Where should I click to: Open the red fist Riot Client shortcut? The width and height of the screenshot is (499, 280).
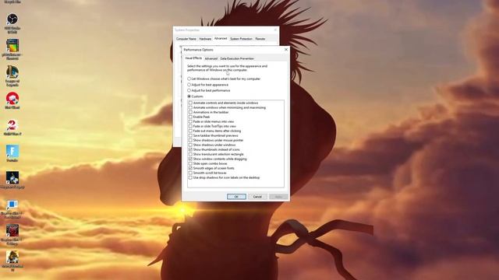(x=12, y=99)
